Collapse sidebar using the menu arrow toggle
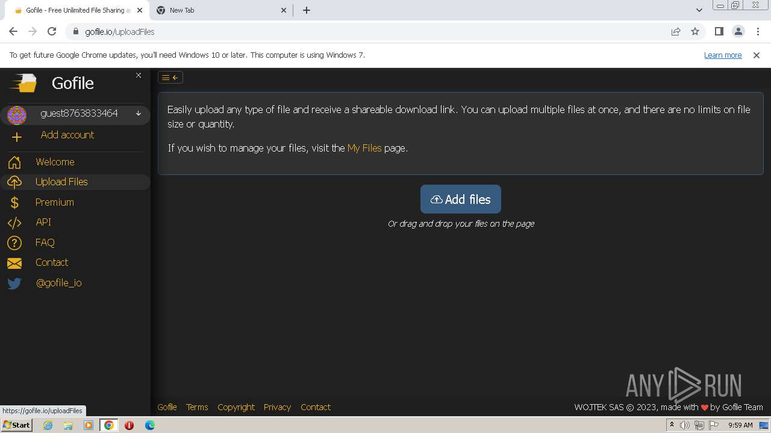This screenshot has height=433, width=771. tap(170, 78)
